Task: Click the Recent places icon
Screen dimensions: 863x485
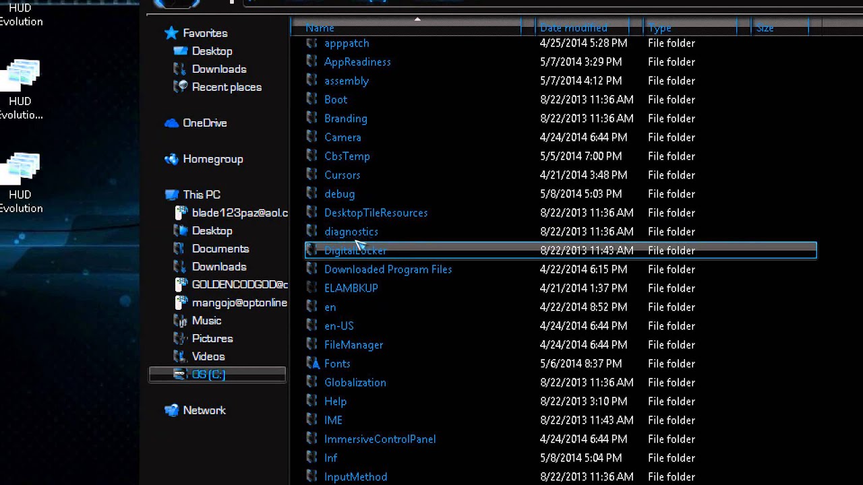Action: (x=180, y=87)
